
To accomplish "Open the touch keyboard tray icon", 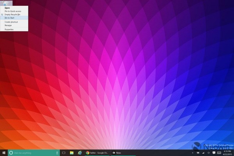I will 219,152.
